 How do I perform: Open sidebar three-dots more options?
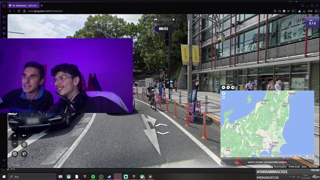(4, 165)
